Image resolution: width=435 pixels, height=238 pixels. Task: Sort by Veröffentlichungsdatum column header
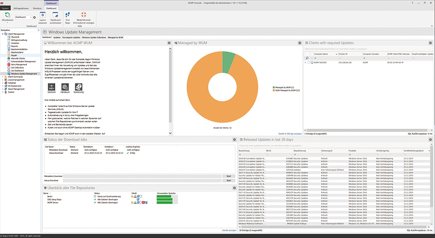[417, 151]
